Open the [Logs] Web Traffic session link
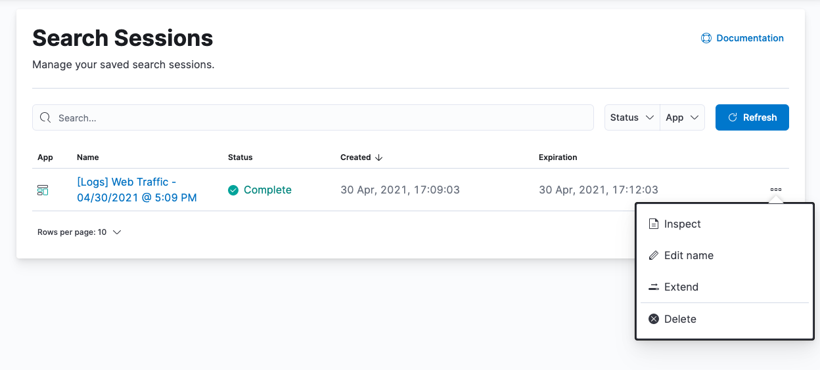Viewport: 820px width, 370px height. click(137, 190)
